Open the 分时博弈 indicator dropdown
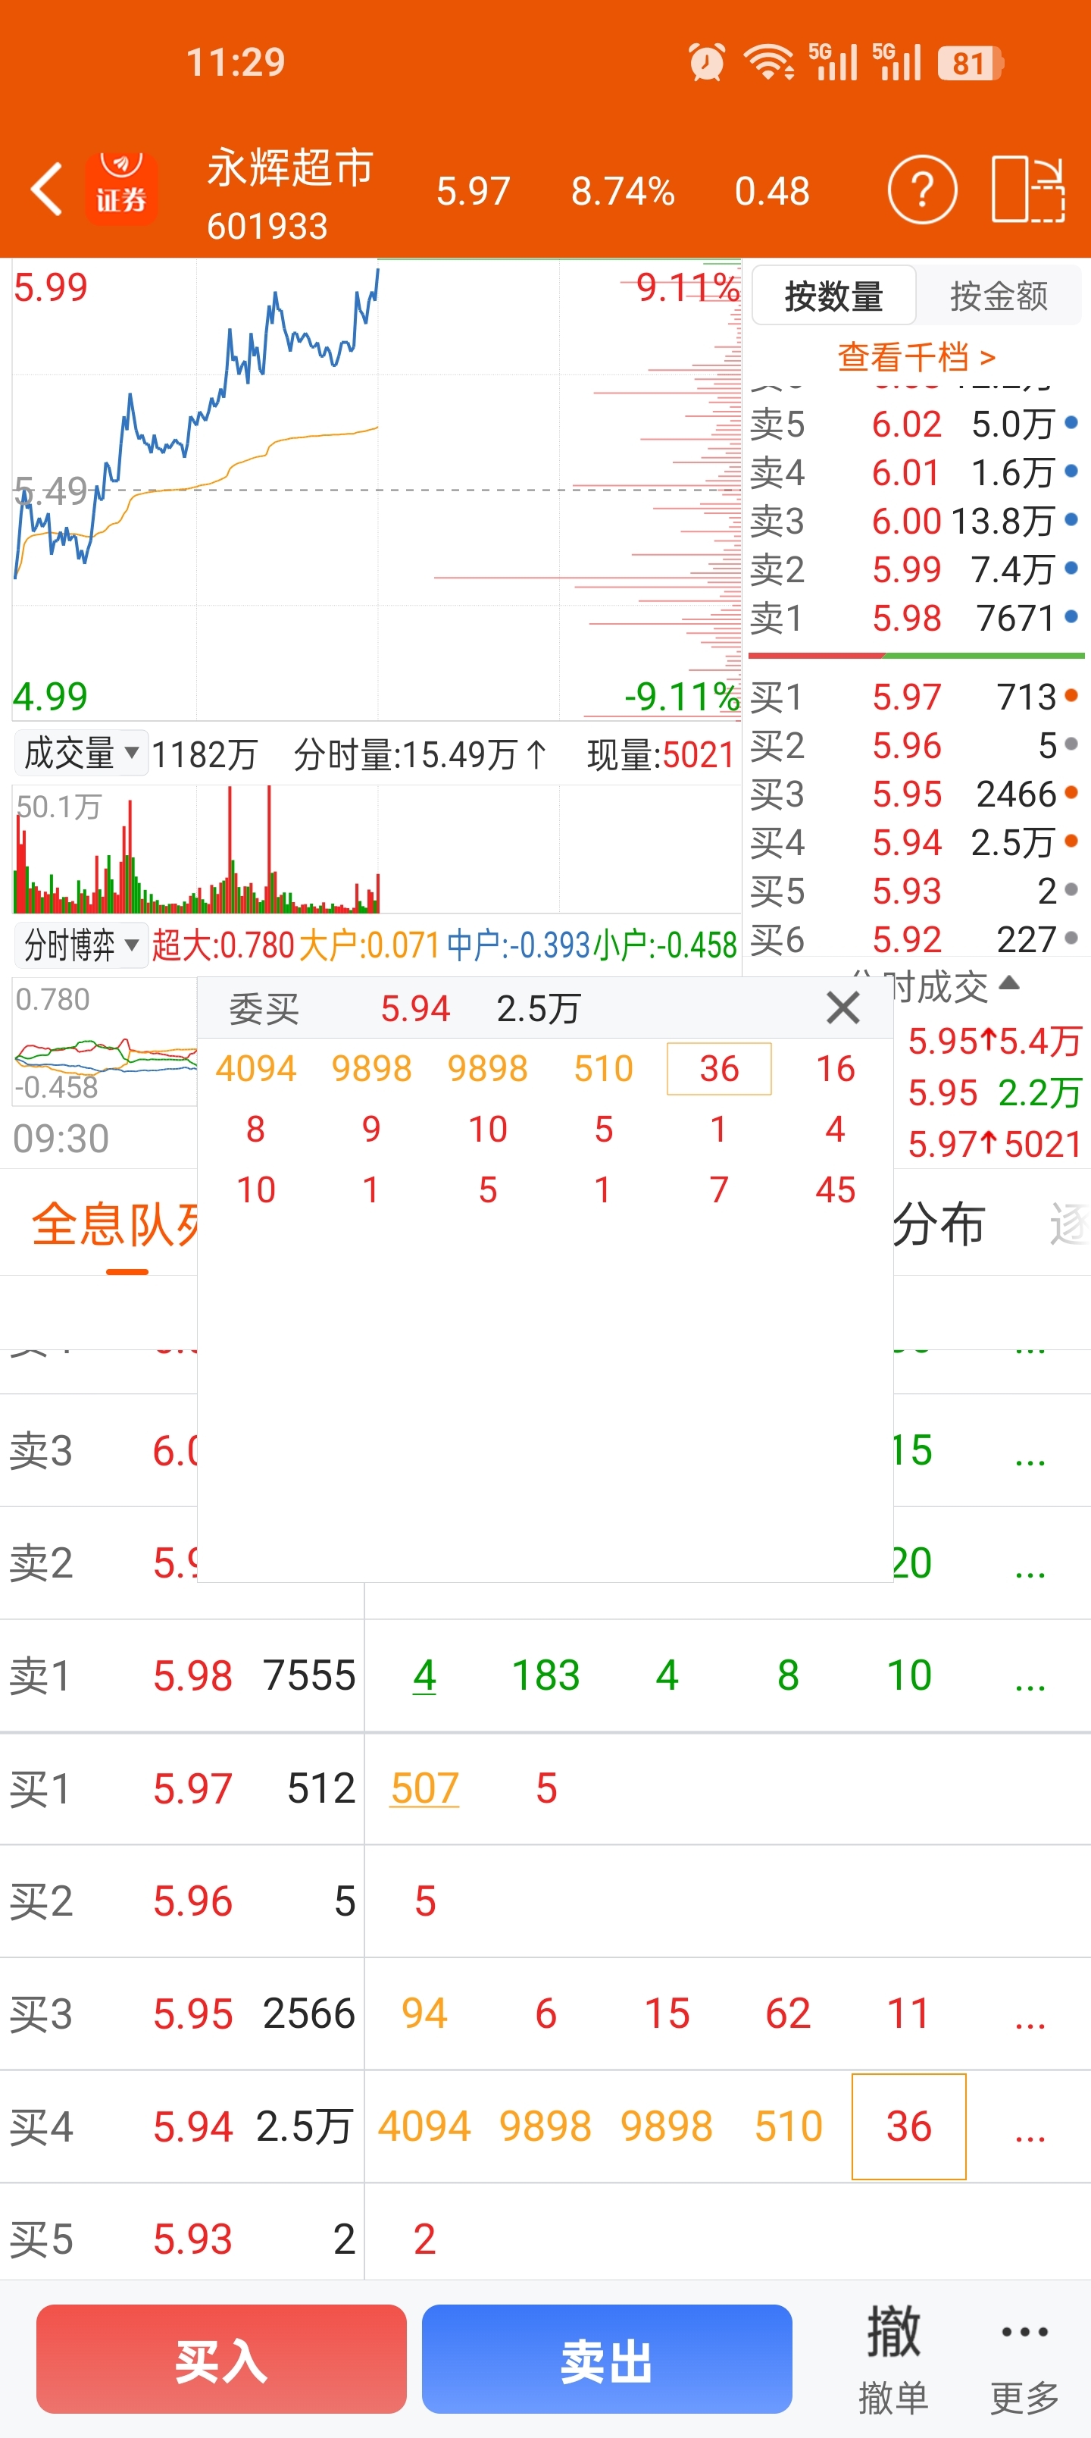1091x2438 pixels. coord(81,945)
